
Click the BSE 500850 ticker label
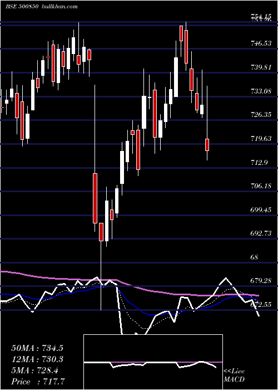pos(22,7)
